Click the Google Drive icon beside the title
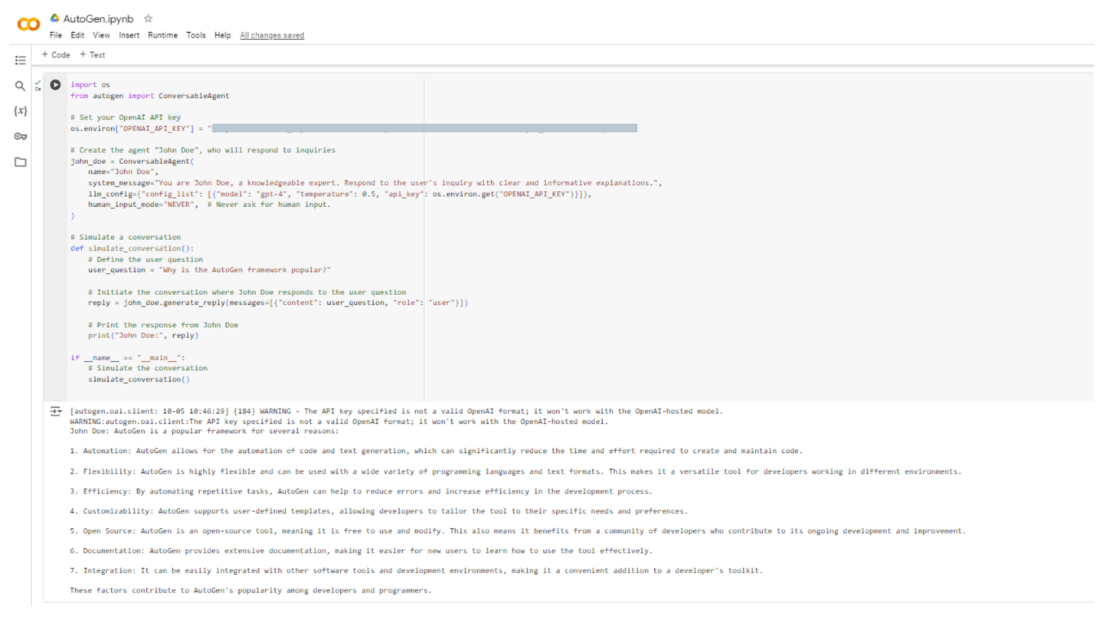The image size is (1103, 617). point(55,18)
